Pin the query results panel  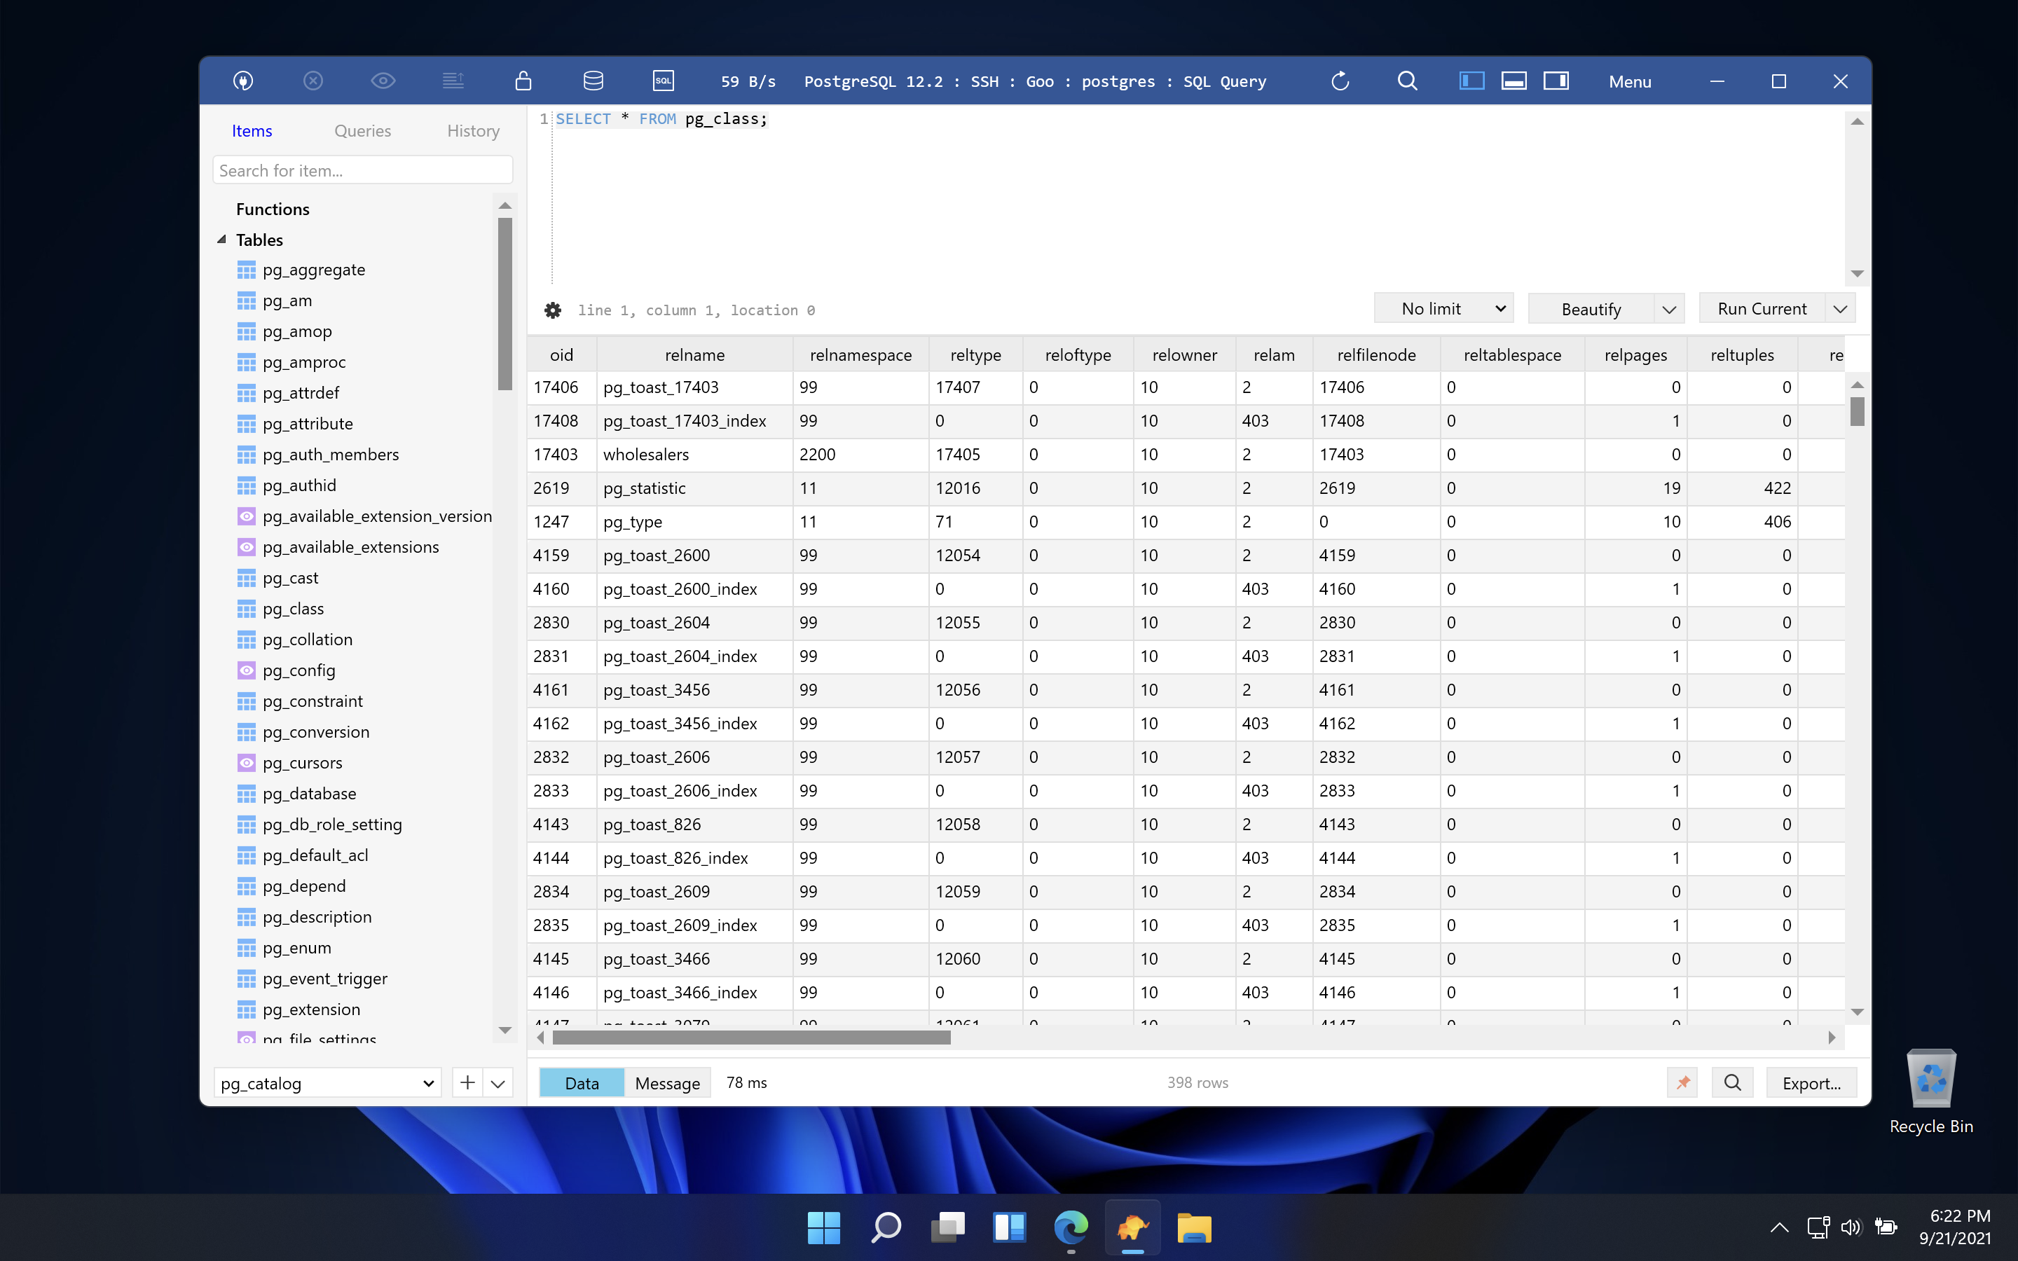(1682, 1082)
